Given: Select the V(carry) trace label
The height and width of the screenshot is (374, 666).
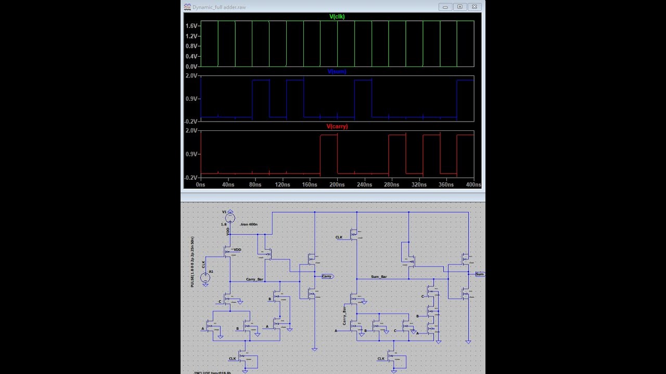Looking at the screenshot, I should tap(337, 127).
